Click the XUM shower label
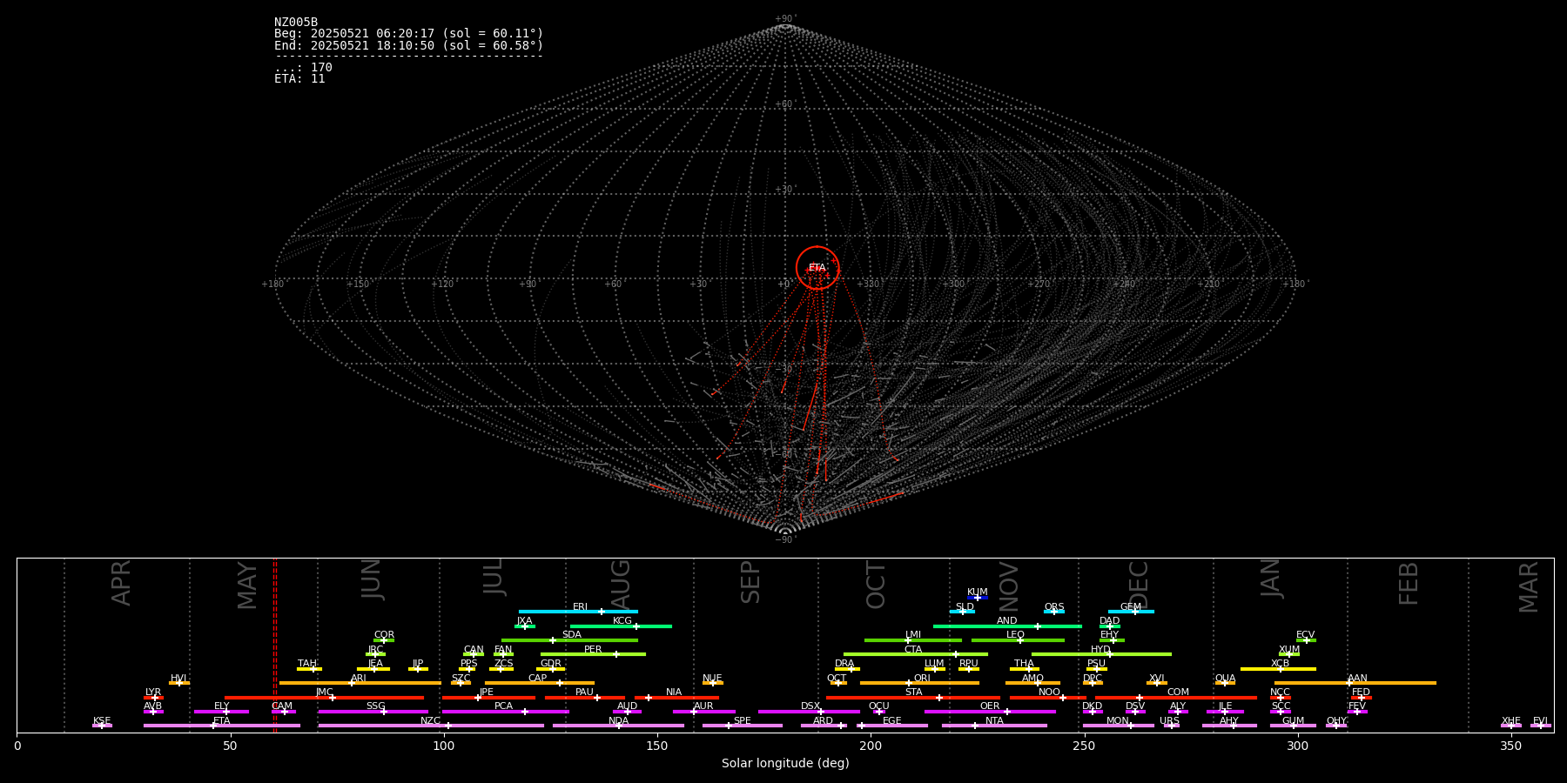1567x783 pixels. tap(1289, 650)
